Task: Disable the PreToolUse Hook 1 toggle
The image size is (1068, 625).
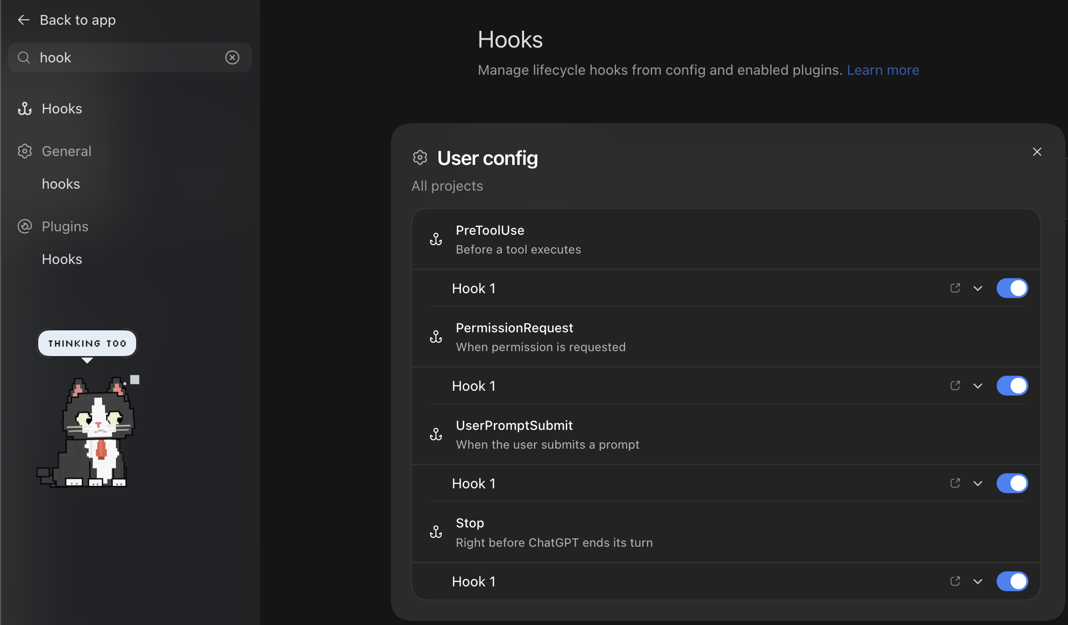Action: [1013, 288]
